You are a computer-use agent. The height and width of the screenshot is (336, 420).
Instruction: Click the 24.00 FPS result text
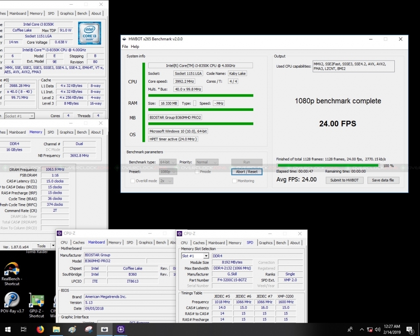click(x=338, y=123)
